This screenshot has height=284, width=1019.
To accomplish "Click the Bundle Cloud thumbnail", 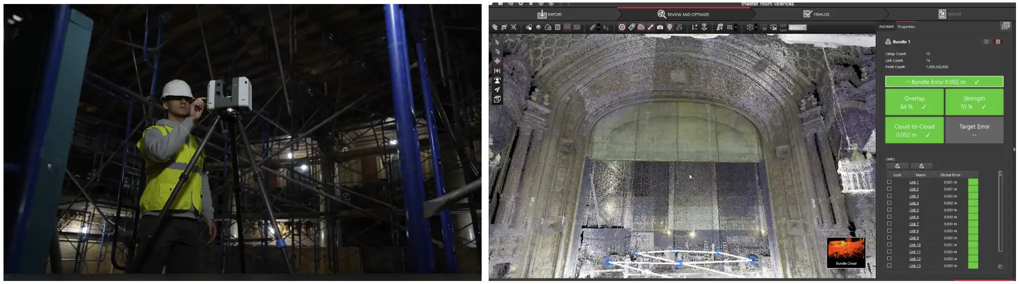I will pyautogui.click(x=846, y=252).
